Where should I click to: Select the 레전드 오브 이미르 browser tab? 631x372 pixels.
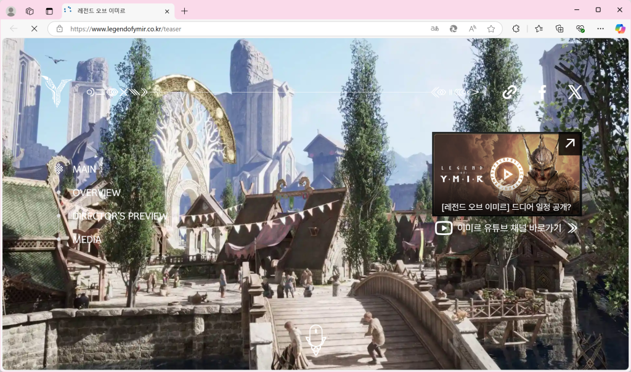point(118,11)
